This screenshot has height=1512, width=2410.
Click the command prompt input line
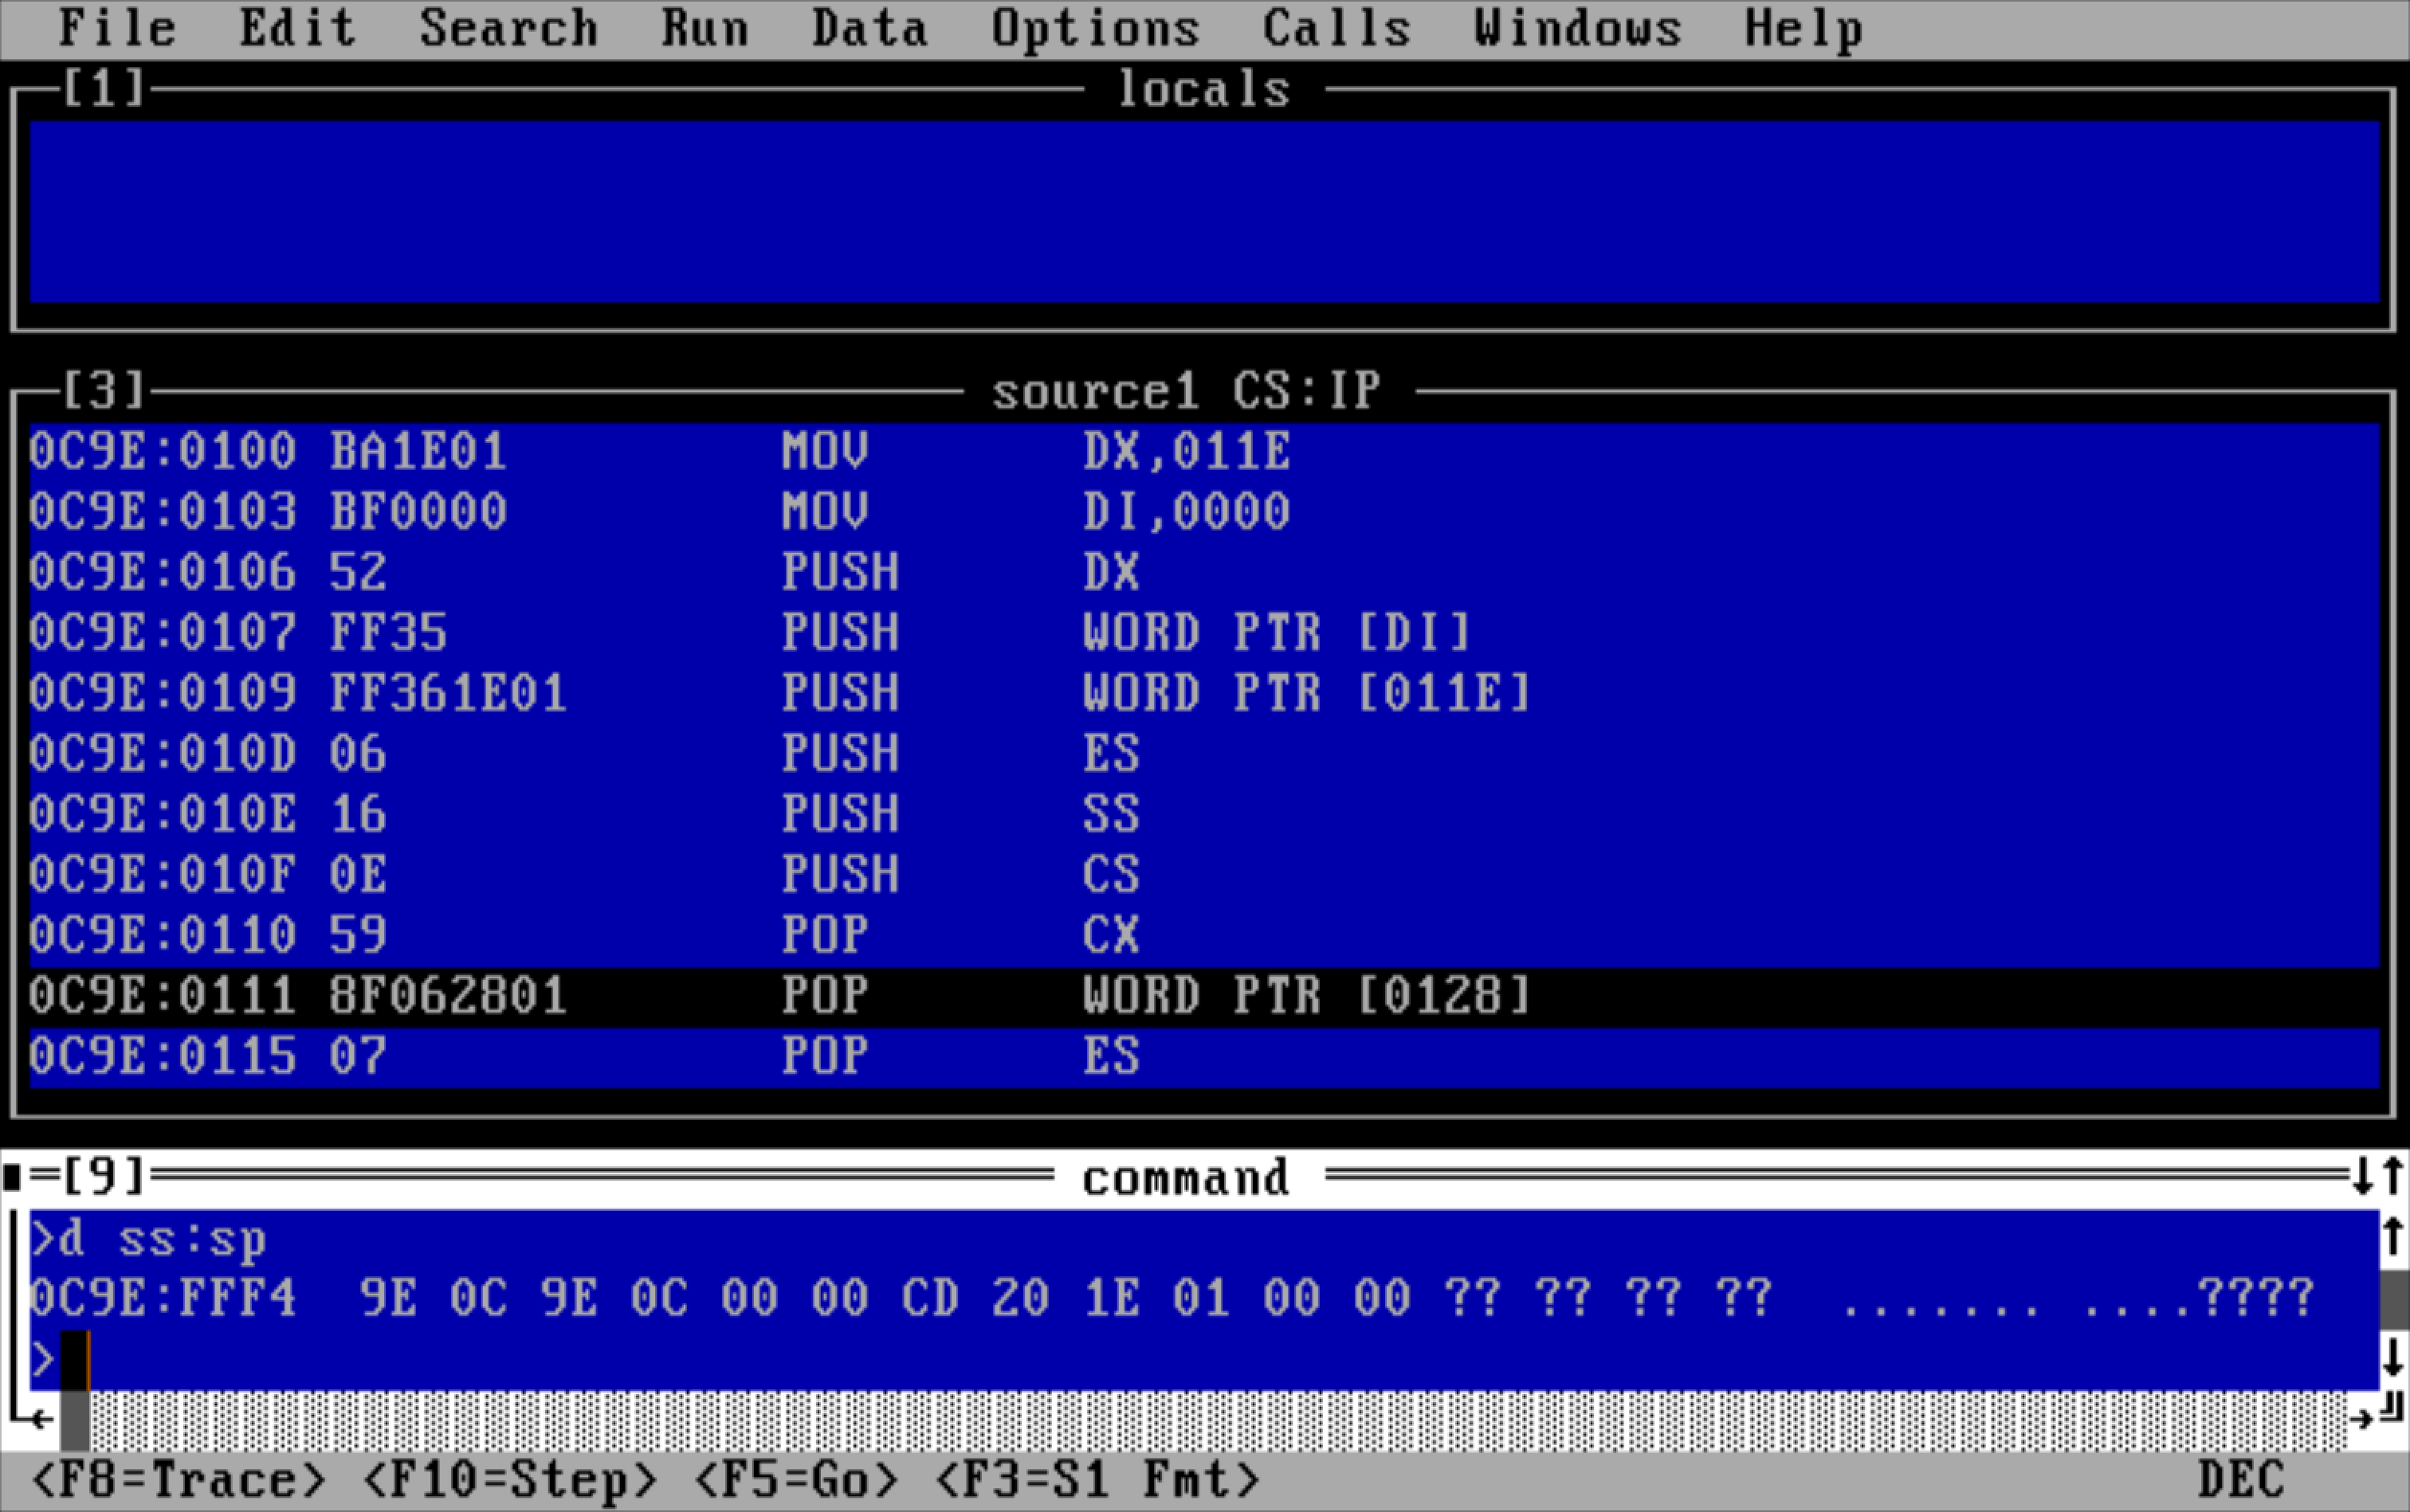(x=1204, y=1359)
